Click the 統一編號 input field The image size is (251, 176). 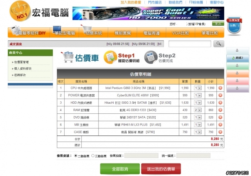click(x=193, y=156)
